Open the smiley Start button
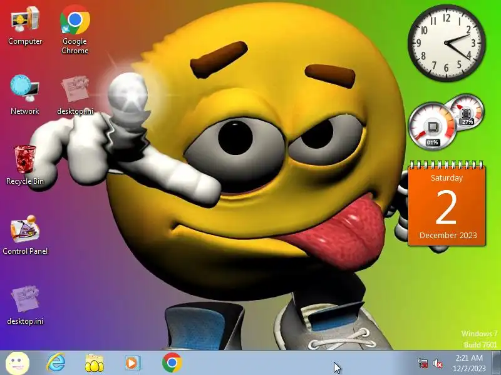 point(18,363)
